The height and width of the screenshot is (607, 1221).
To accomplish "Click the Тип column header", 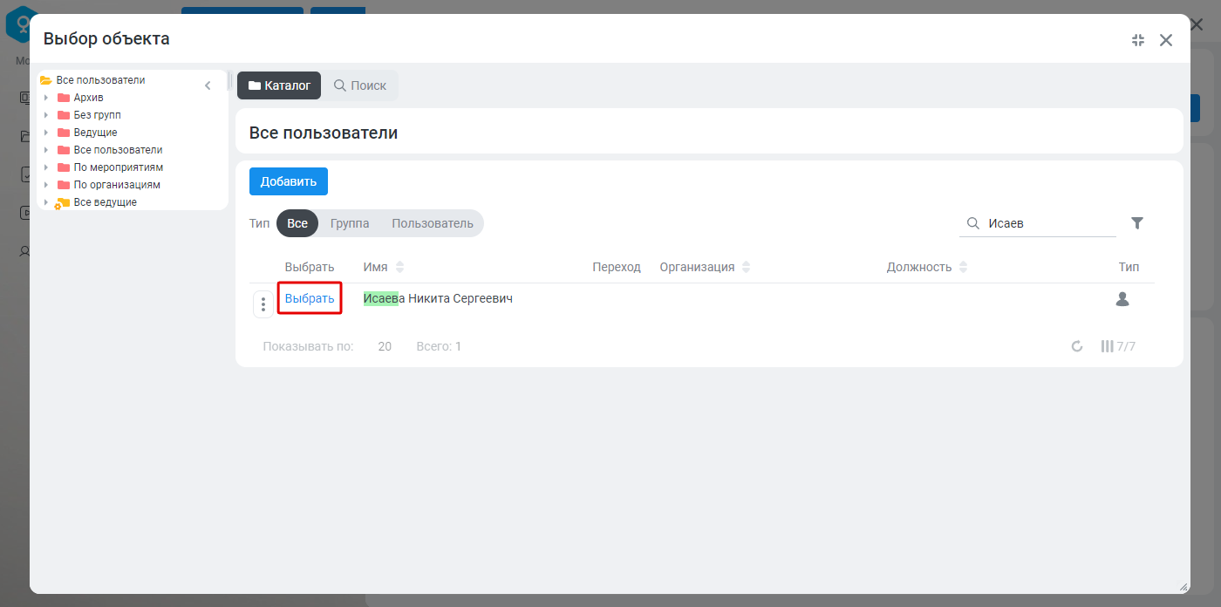I will tap(1129, 267).
